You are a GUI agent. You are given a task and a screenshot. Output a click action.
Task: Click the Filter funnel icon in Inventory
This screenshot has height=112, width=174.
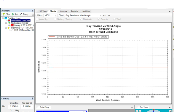pyautogui.click(x=4, y=14)
